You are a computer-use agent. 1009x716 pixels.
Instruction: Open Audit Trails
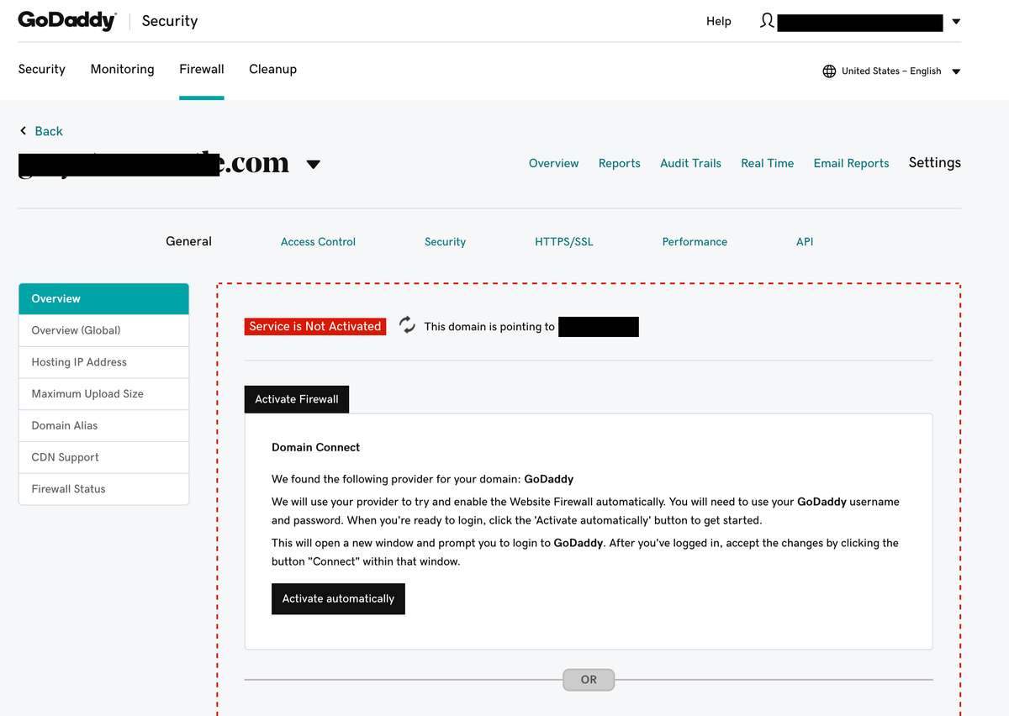tap(690, 164)
